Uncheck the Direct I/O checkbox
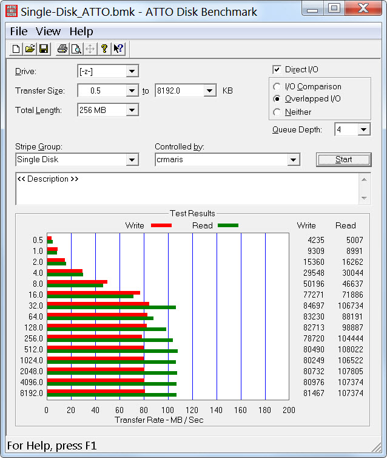 pos(277,70)
